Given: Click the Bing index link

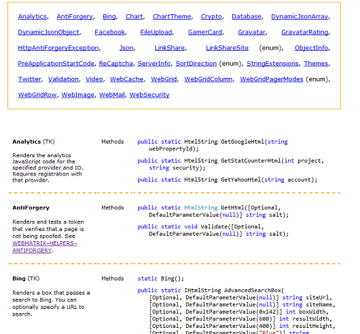Looking at the screenshot, I should pos(109,16).
